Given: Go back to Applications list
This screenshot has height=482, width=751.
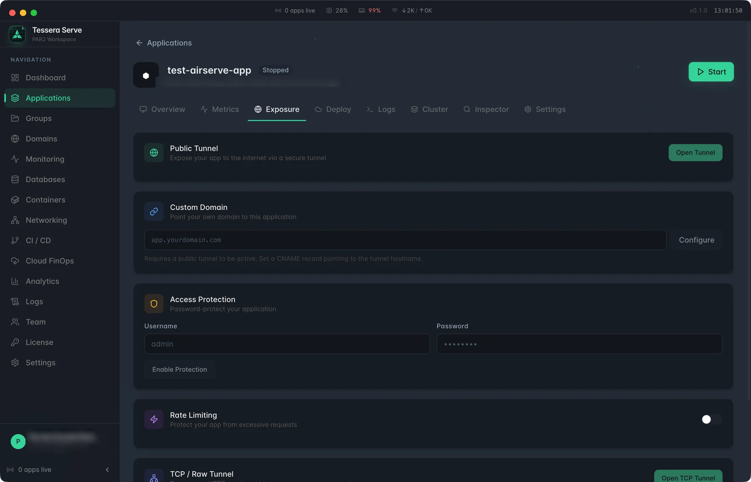Looking at the screenshot, I should (164, 43).
